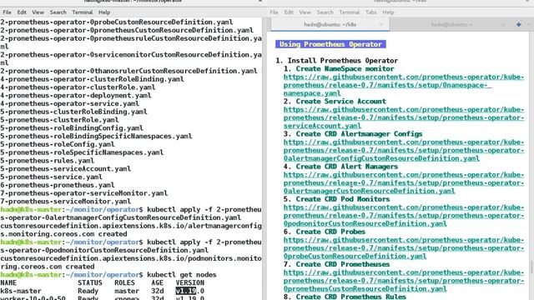Viewport: 534px width, 300px height.
Task: Open Help menu in left terminal window
Action: 104,12
